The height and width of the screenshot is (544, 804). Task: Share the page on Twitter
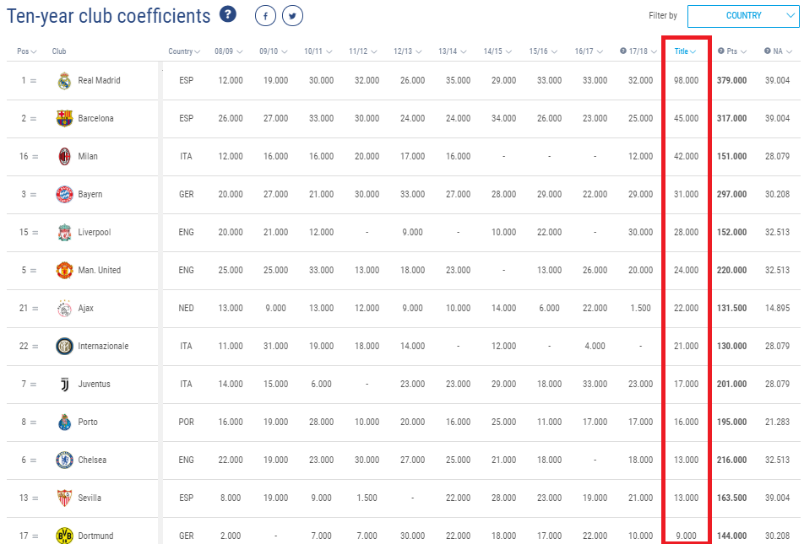292,15
